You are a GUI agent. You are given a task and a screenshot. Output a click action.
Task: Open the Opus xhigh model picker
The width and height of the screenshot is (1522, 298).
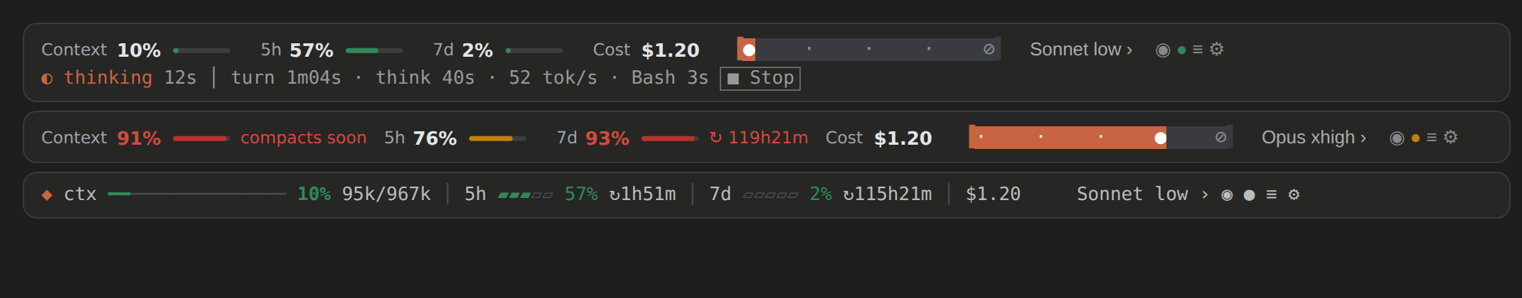pyautogui.click(x=1314, y=138)
